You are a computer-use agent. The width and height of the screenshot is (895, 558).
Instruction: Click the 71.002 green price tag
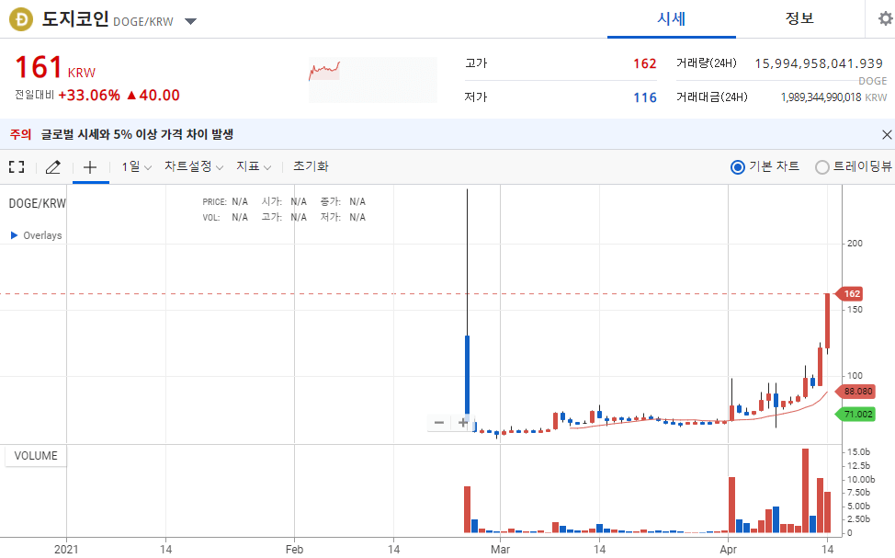(855, 414)
